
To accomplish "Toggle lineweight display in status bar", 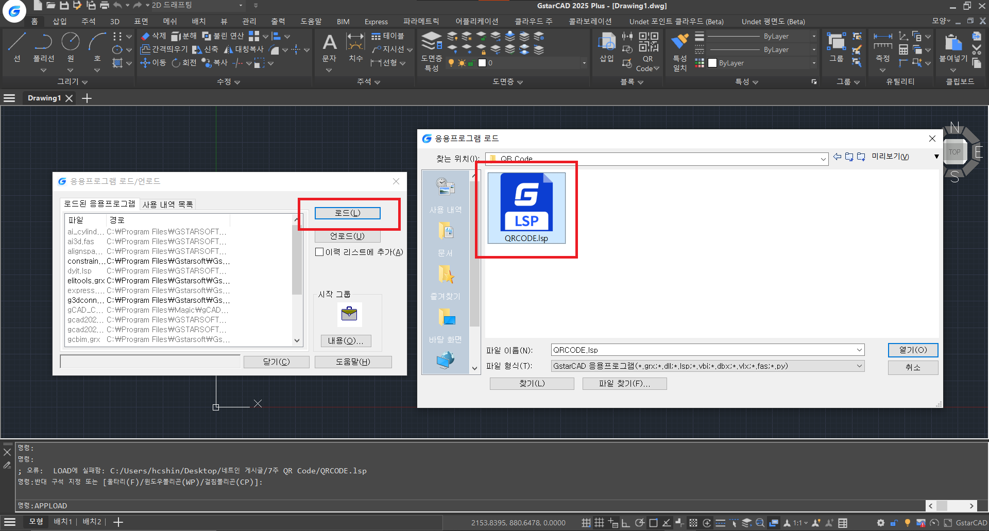I will [x=721, y=523].
